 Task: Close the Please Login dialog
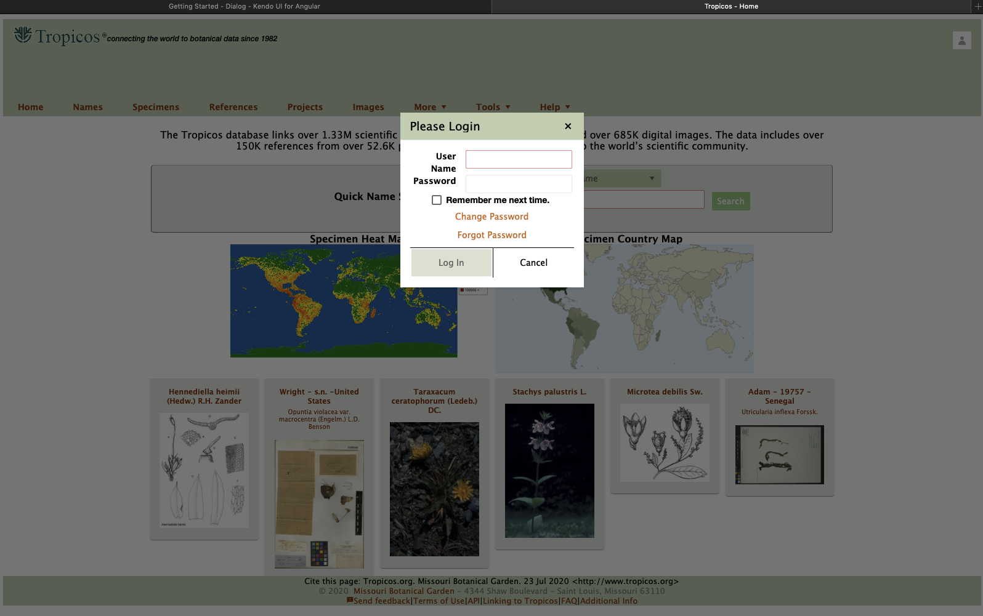tap(568, 126)
